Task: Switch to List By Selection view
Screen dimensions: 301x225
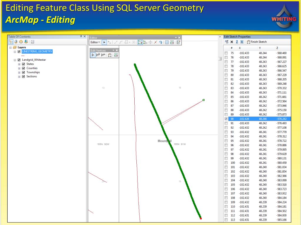Action: tap(26, 42)
